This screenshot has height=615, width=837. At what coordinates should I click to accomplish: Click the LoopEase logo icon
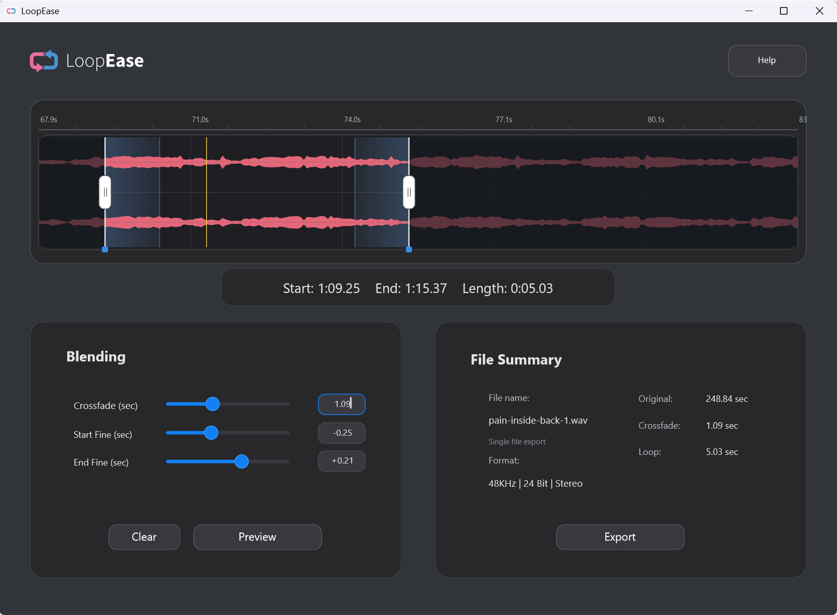pyautogui.click(x=44, y=61)
